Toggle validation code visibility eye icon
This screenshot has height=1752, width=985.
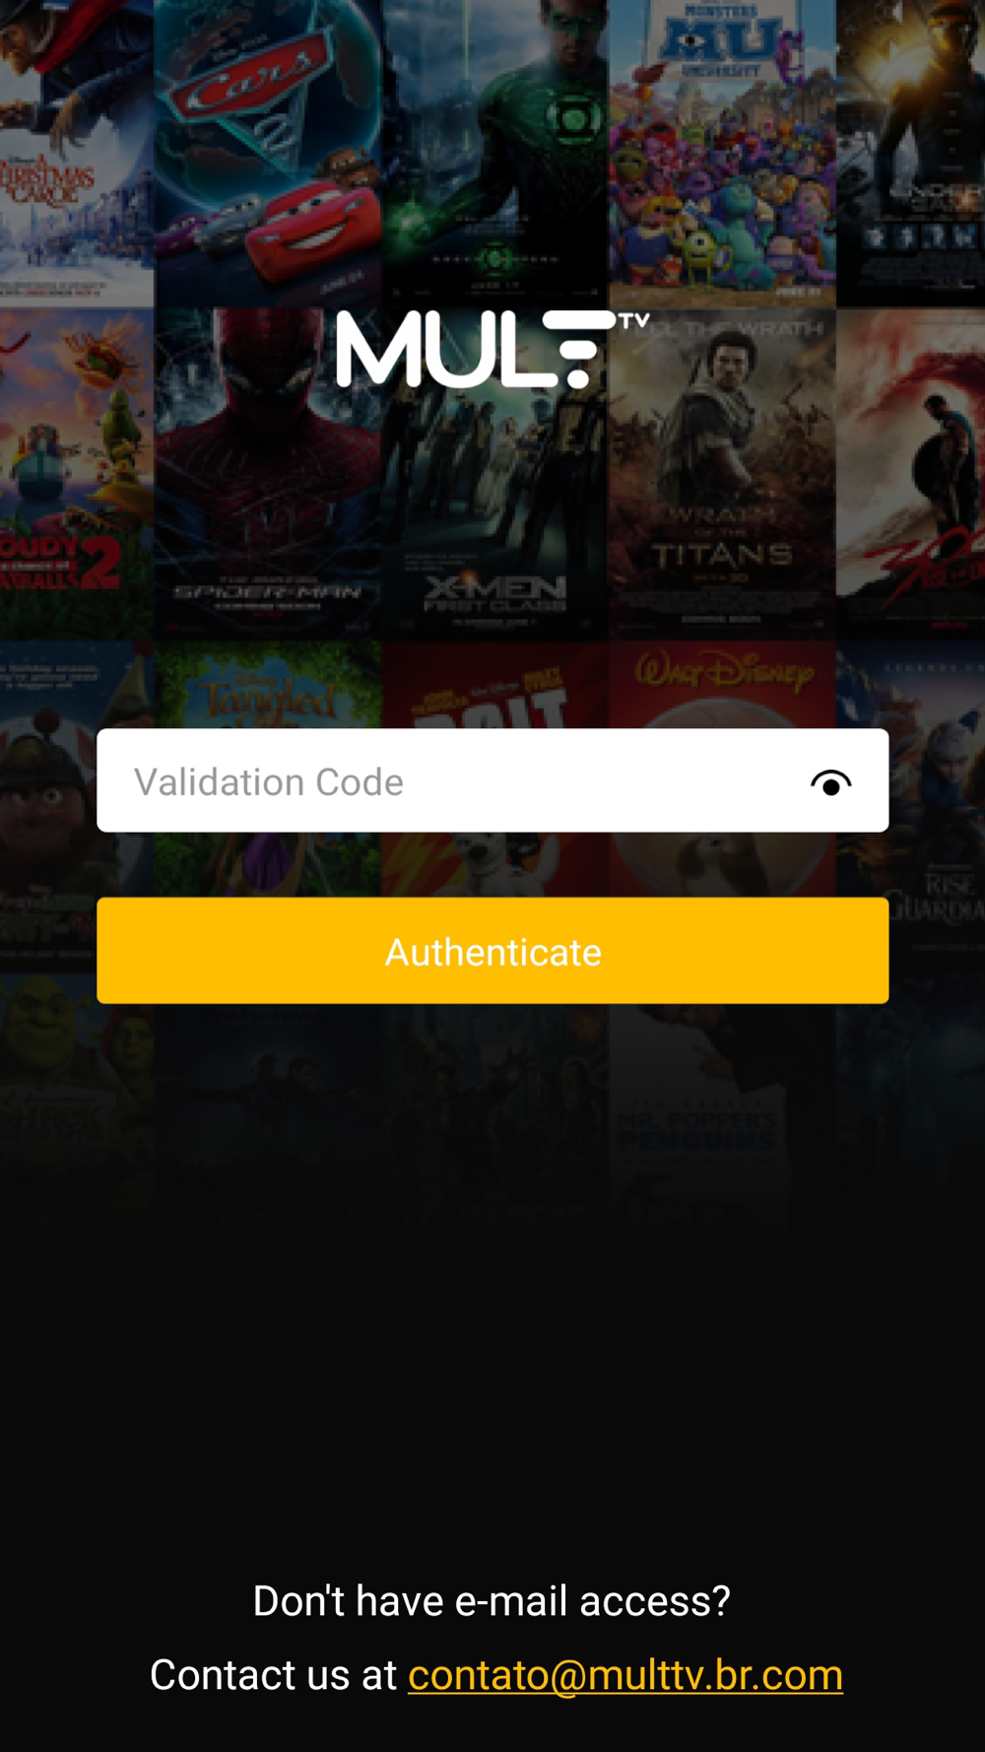[x=830, y=782]
